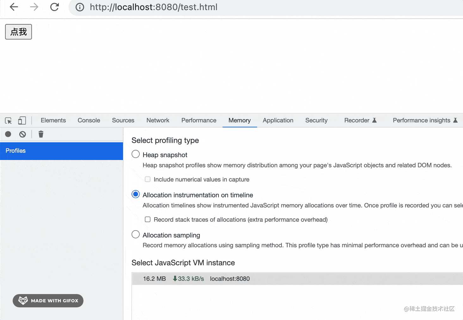463x320 pixels.
Task: Select the localhost:8080 VM instance row
Action: click(x=297, y=279)
